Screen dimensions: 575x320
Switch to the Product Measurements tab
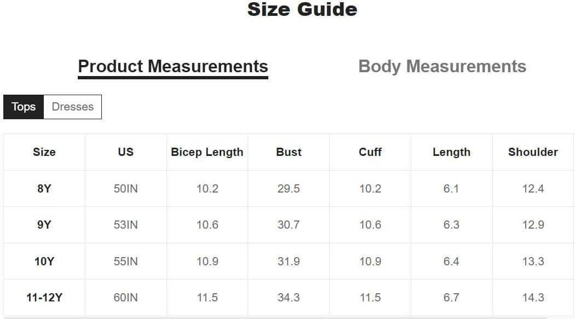pyautogui.click(x=173, y=67)
